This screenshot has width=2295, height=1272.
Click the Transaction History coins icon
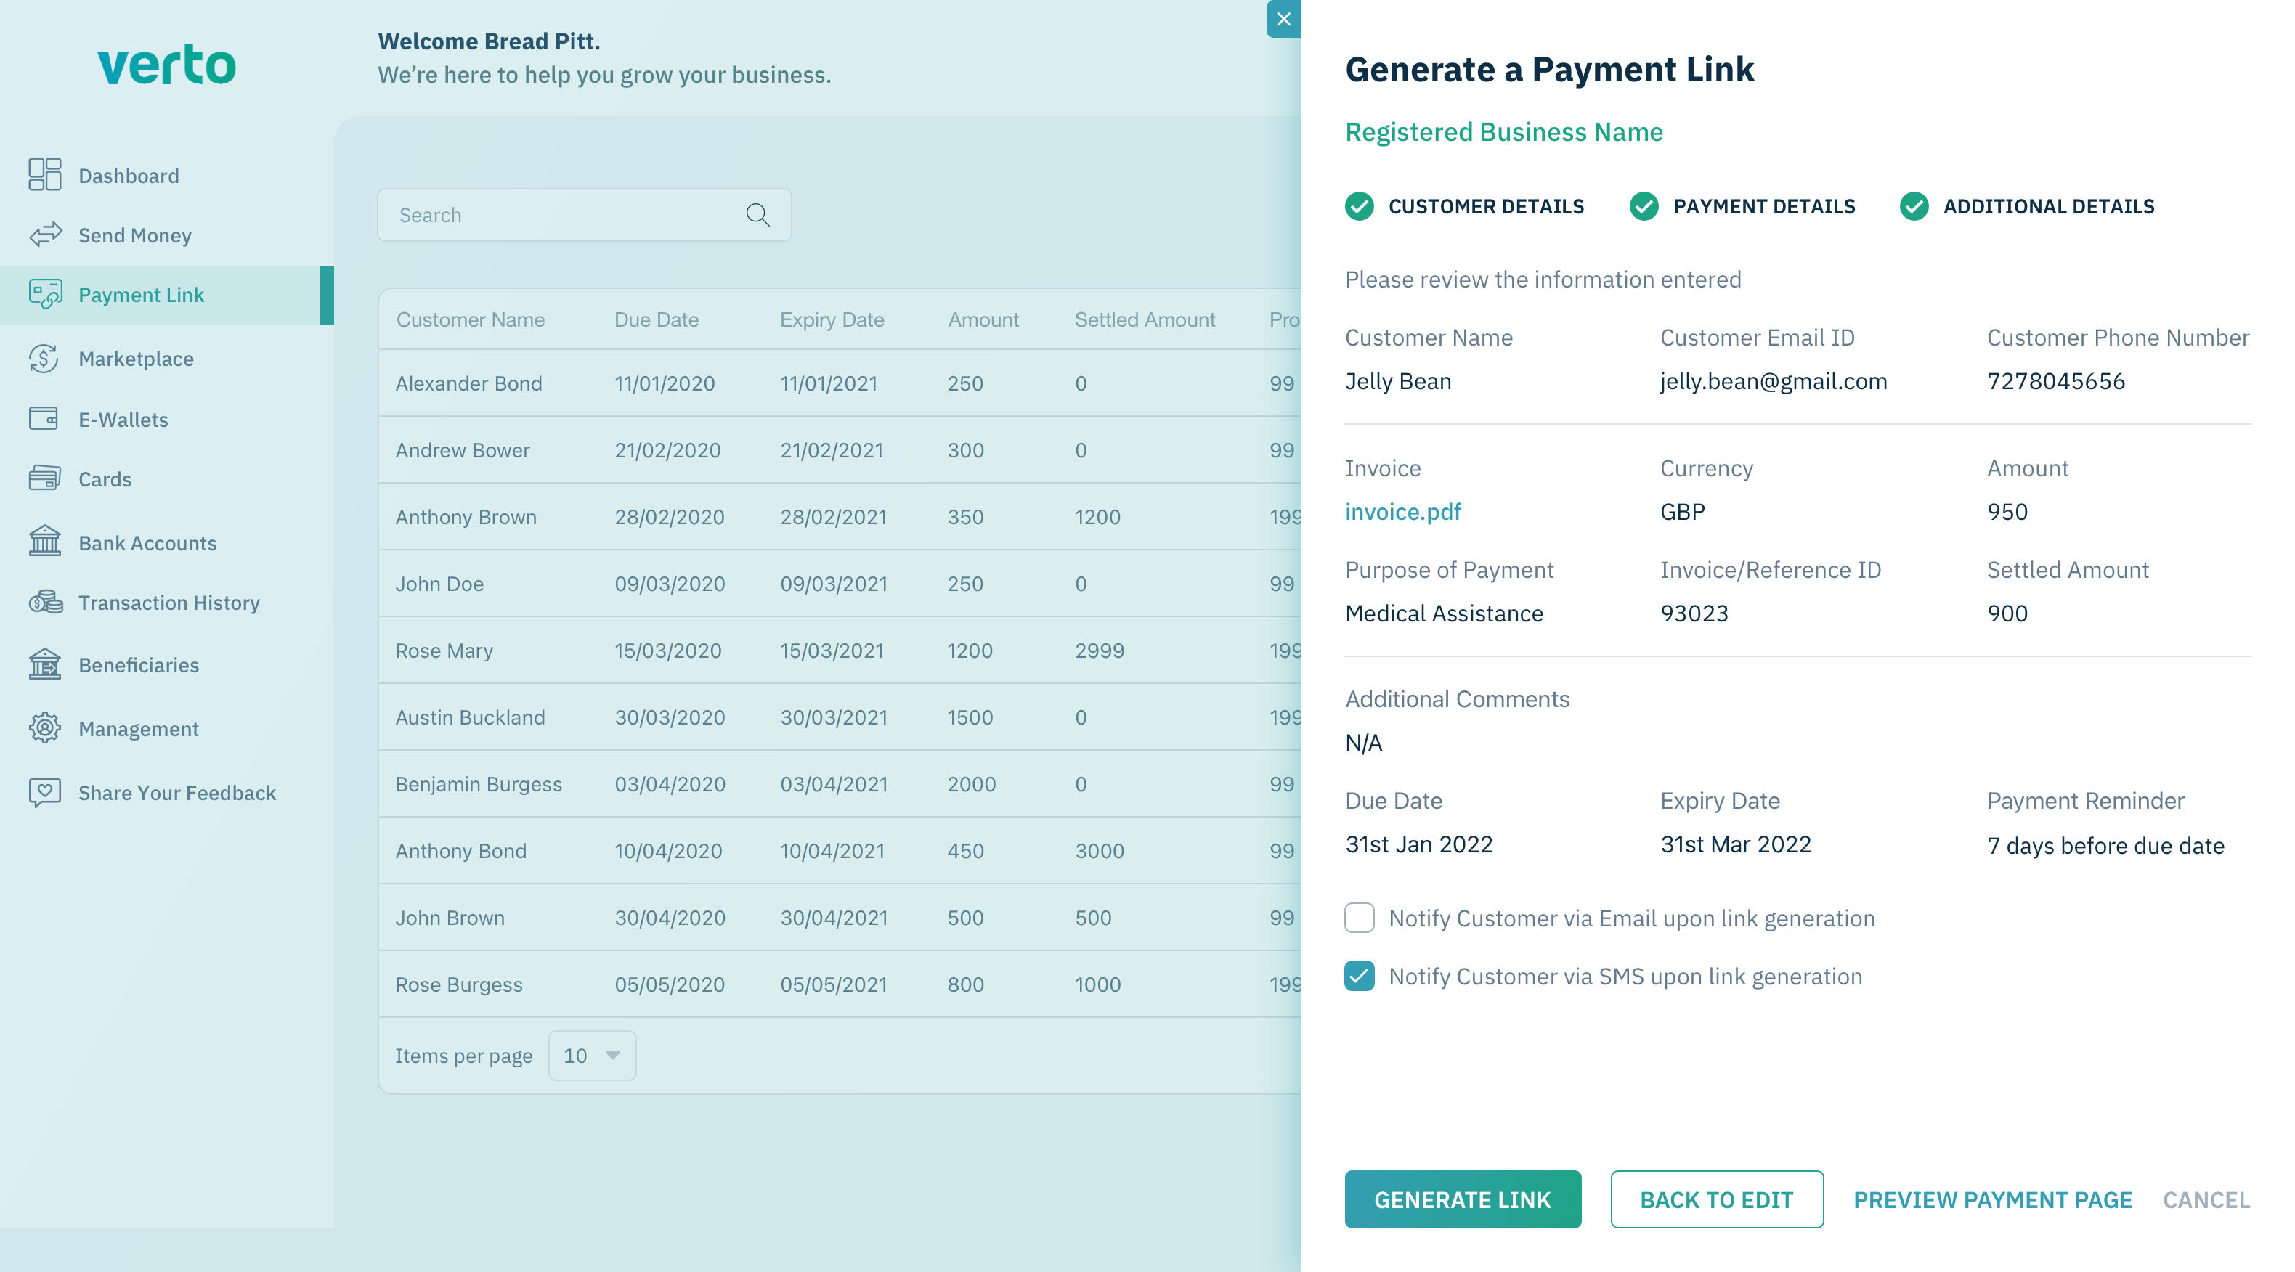(x=44, y=602)
